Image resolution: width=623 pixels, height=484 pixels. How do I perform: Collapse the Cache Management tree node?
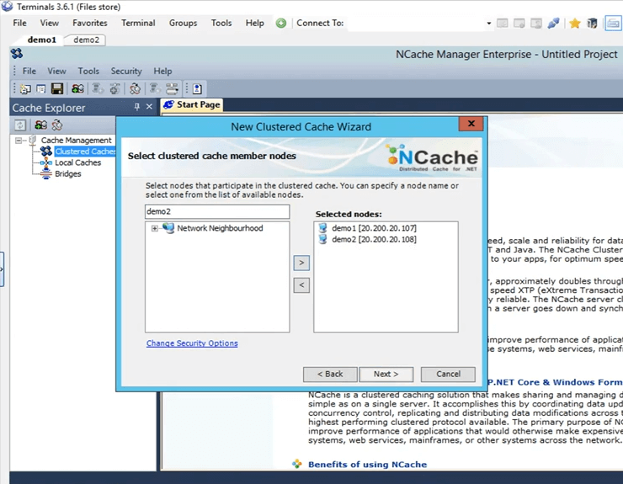19,141
